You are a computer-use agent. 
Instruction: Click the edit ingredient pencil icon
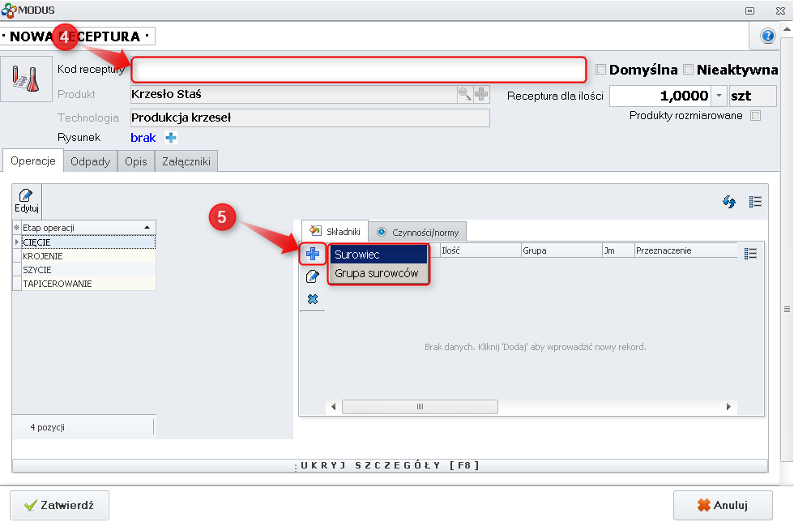[313, 276]
